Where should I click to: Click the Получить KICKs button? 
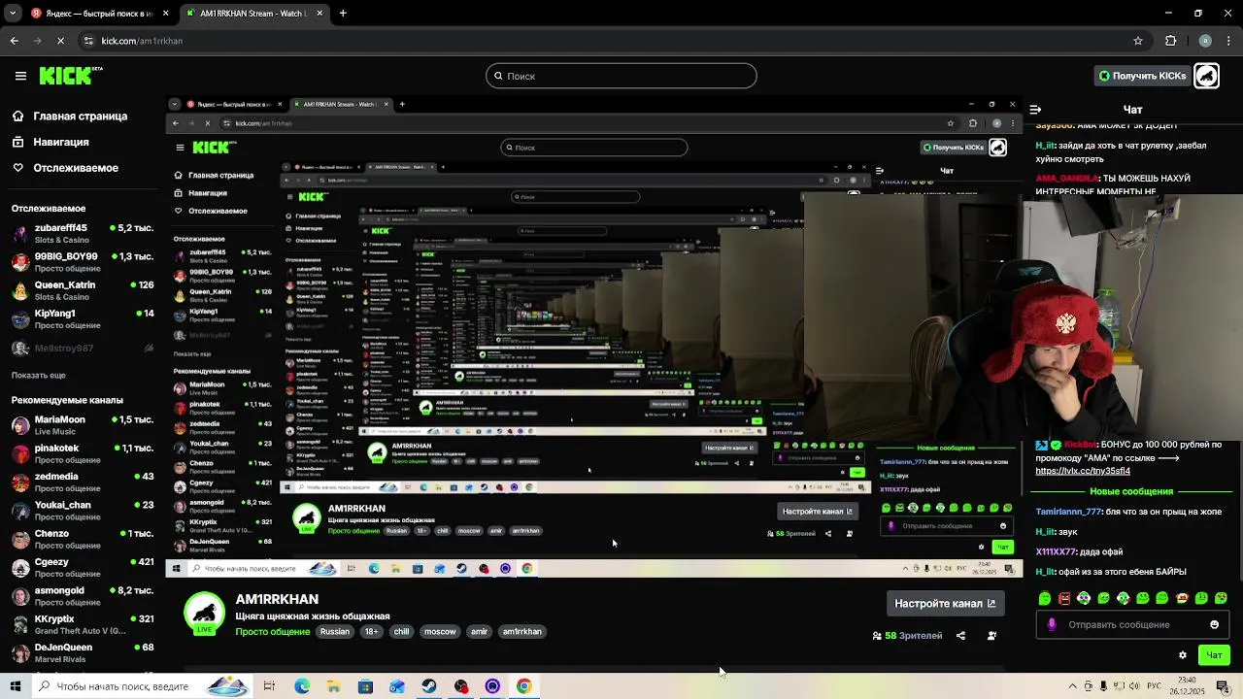[1142, 76]
